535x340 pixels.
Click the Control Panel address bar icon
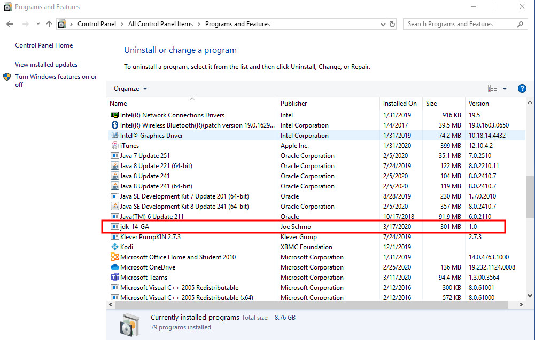coord(61,24)
